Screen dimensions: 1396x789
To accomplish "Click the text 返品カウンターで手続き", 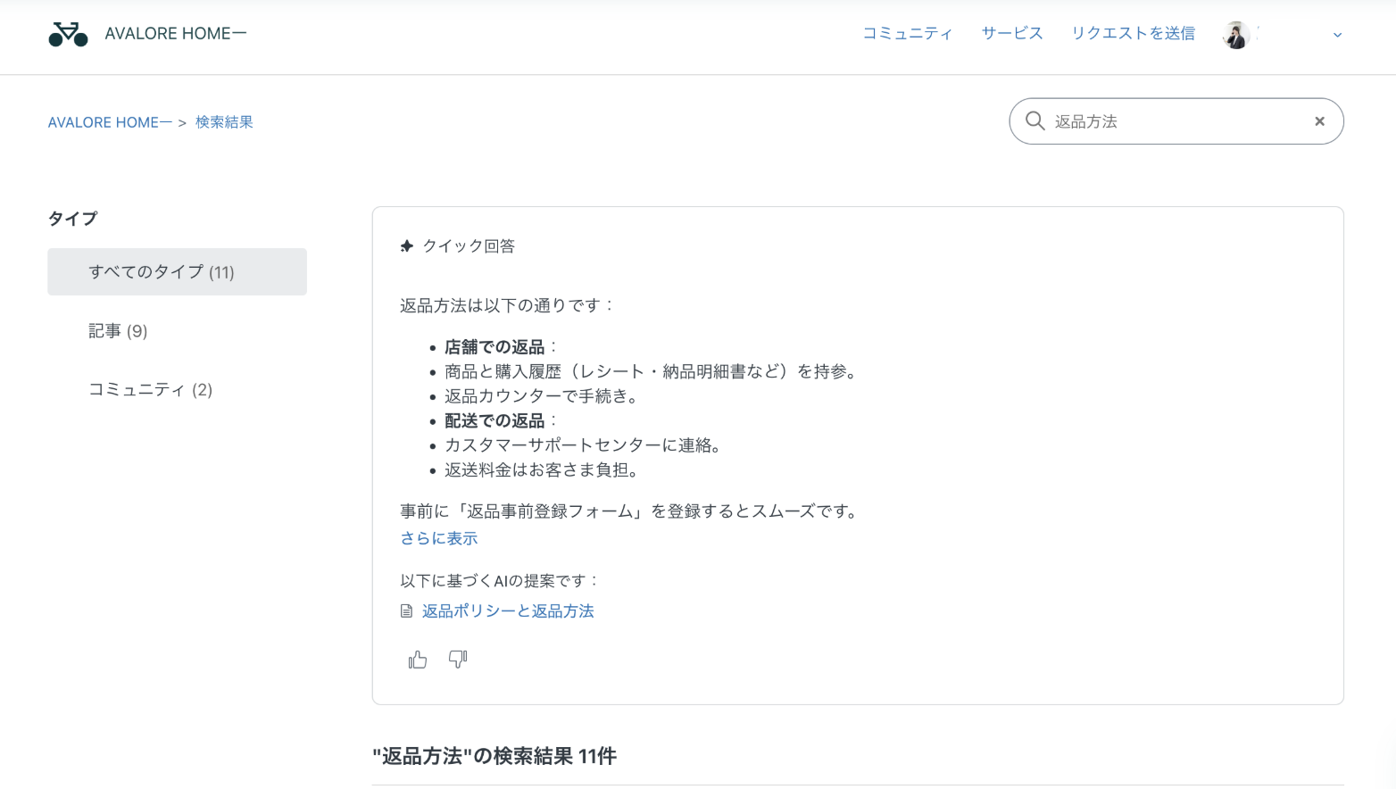I will (x=543, y=396).
